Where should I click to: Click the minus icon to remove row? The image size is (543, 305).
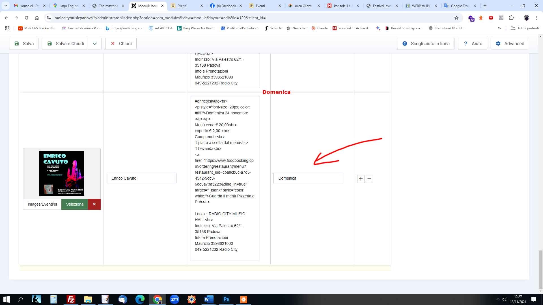pyautogui.click(x=369, y=179)
